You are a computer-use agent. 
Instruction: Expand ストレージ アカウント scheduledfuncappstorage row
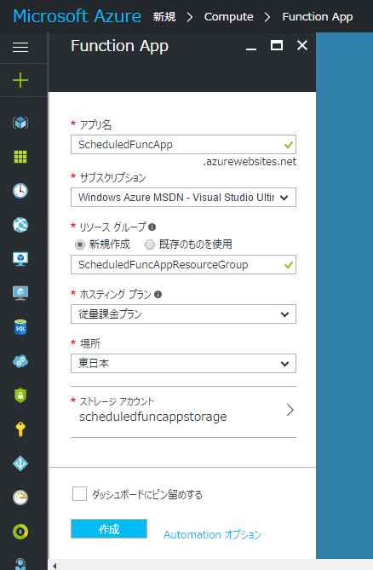pos(183,412)
